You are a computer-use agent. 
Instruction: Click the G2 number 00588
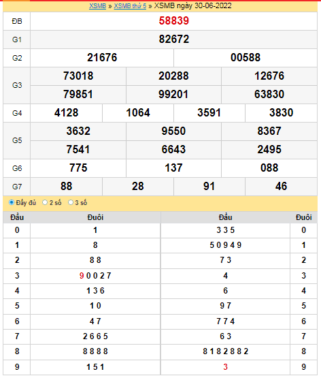tap(246, 57)
